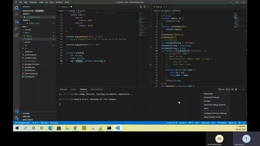Click the Spaces: 4 indentation status item

(x=183, y=123)
